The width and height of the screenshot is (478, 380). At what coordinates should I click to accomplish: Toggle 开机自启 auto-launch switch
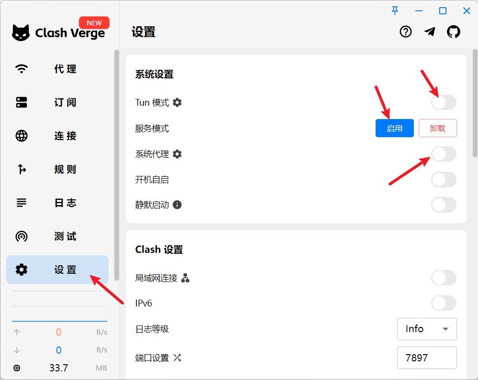444,180
